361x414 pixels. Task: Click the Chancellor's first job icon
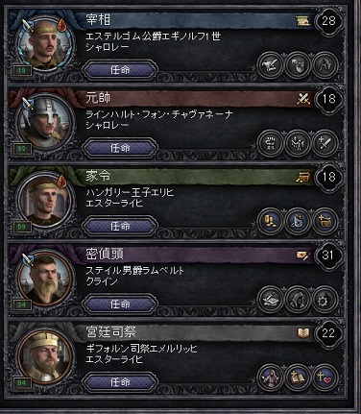pos(271,65)
